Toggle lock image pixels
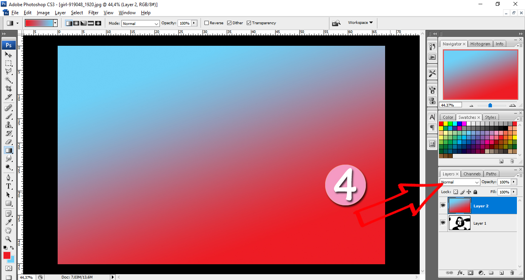This screenshot has width=525, height=280. [462, 192]
